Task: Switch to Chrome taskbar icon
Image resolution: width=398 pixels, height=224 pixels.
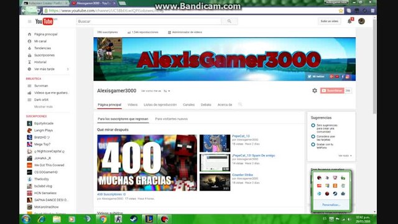Action: 103,219
